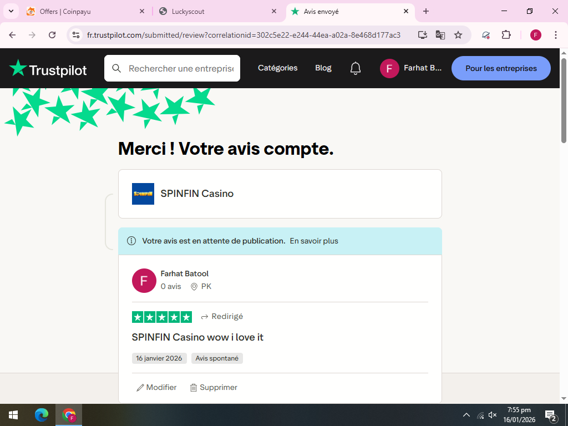Screen dimensions: 568x426
Task: Open site information icon in address bar
Action: click(75, 35)
